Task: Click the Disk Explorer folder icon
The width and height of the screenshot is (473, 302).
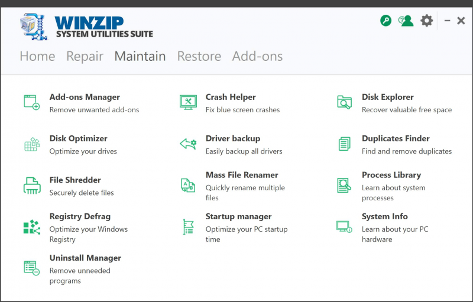Action: (x=344, y=102)
